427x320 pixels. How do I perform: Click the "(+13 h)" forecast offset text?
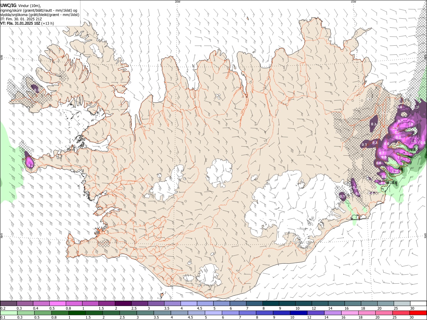tap(48, 23)
